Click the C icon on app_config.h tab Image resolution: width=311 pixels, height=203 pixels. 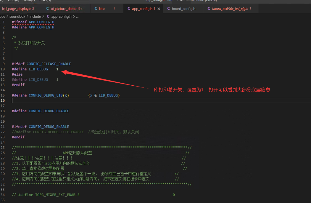point(129,9)
